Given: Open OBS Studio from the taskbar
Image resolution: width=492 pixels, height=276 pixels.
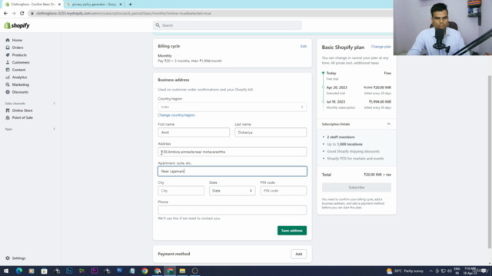Looking at the screenshot, I should pos(194,271).
